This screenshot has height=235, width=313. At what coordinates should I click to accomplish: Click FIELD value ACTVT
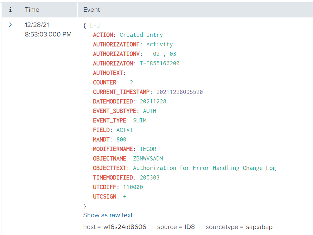click(x=125, y=130)
